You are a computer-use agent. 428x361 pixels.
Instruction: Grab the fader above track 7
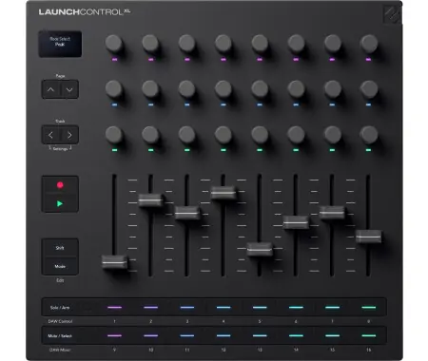[x=332, y=212]
